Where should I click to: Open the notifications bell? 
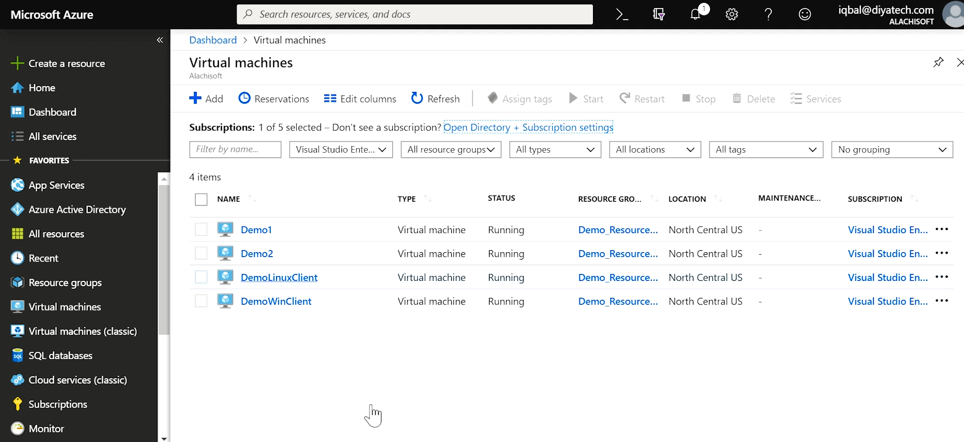tap(695, 15)
